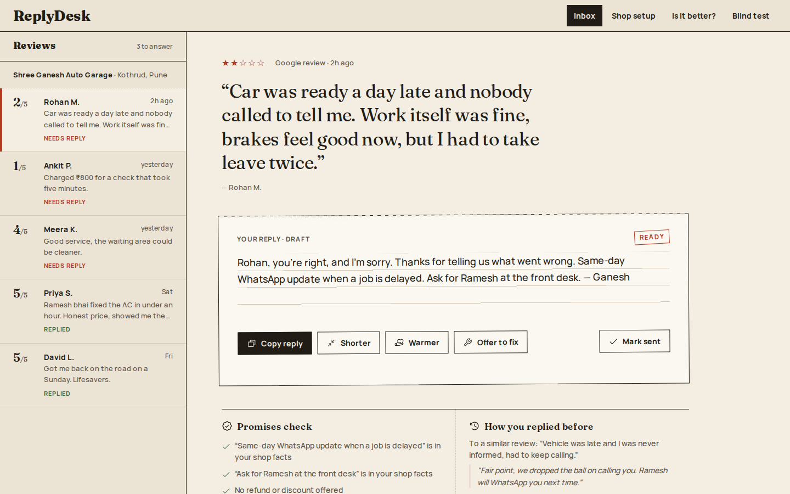
Task: Click the checkmark icon on Mark sent
Action: point(613,341)
